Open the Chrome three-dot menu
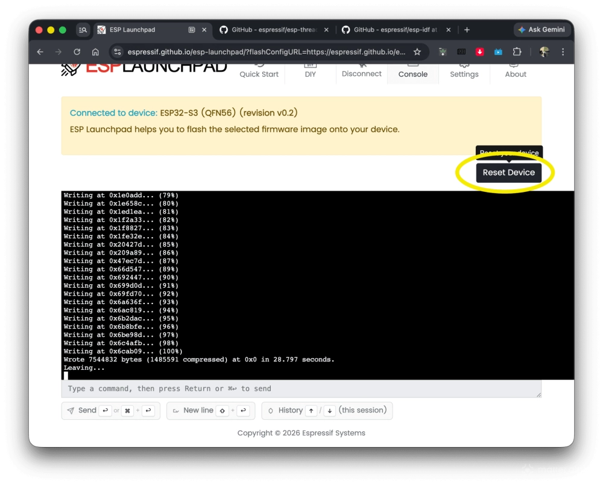This screenshot has width=603, height=485. [x=563, y=51]
